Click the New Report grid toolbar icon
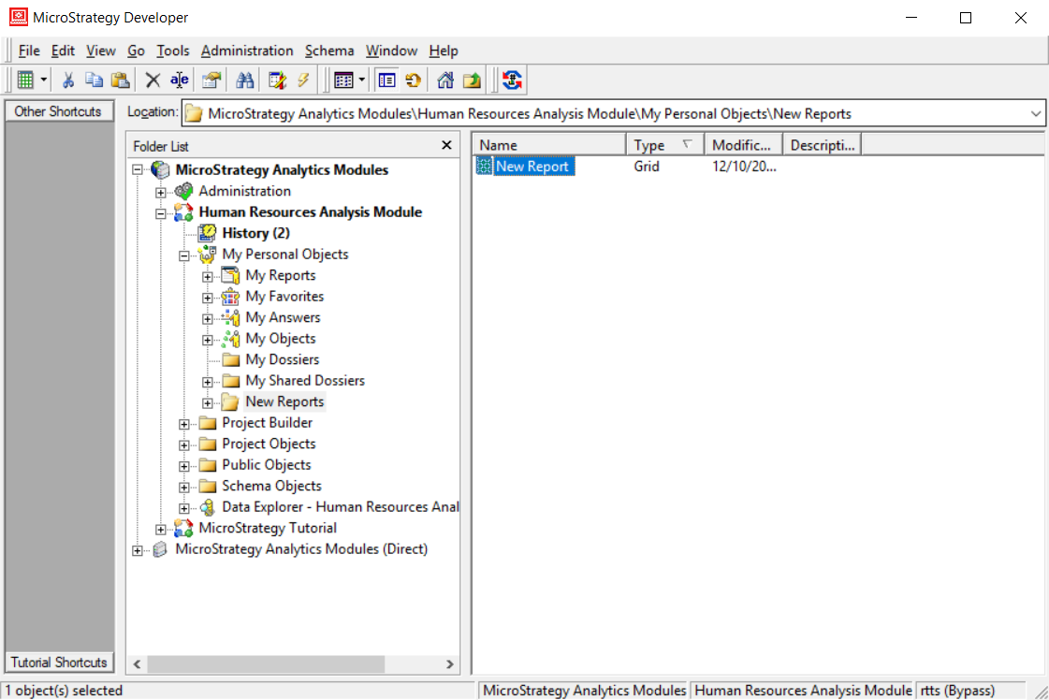 [25, 80]
